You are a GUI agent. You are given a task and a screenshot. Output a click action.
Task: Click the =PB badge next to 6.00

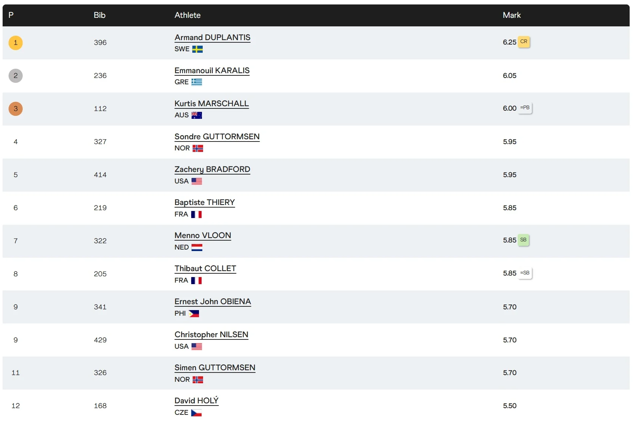coord(525,108)
